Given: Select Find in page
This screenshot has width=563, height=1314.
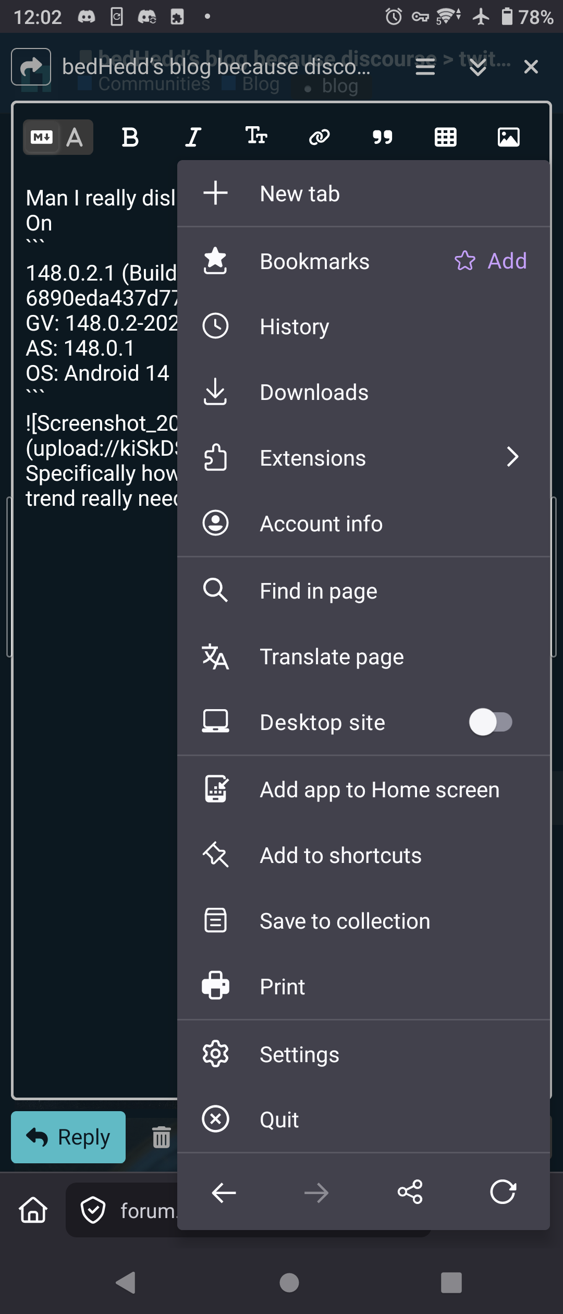Looking at the screenshot, I should click(318, 591).
